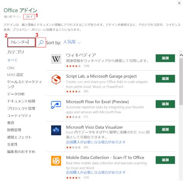
Task: Click Mobile Data Collection's 追加購入 notice link
Action: (x=96, y=173)
